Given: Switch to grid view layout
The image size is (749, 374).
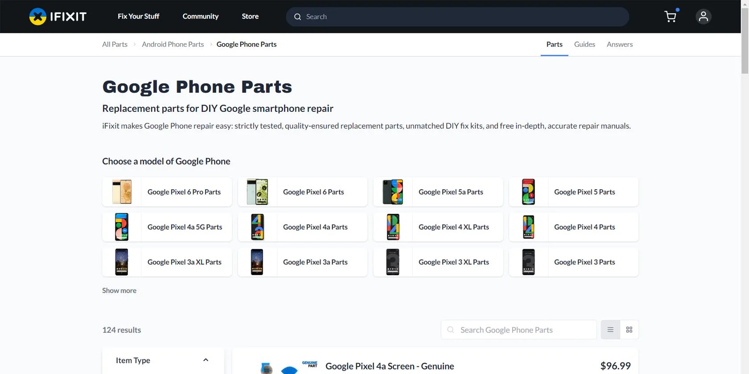Looking at the screenshot, I should (x=629, y=330).
